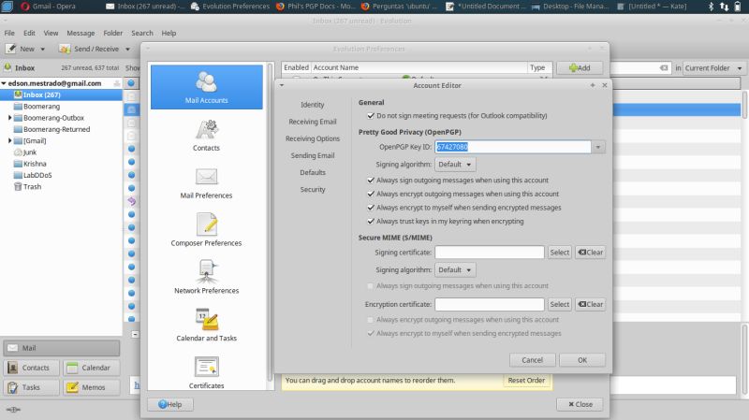The height and width of the screenshot is (420, 749).
Task: Open the New button dropdown arrow
Action: pyautogui.click(x=42, y=50)
